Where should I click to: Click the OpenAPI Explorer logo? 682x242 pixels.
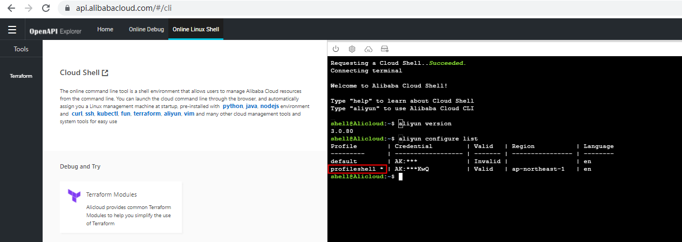click(x=56, y=31)
